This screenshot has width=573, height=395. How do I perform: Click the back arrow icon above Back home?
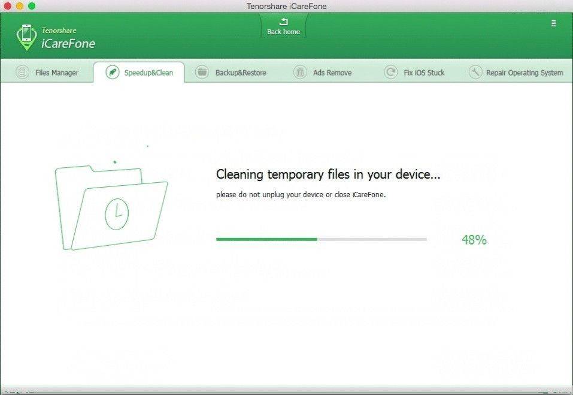[284, 22]
